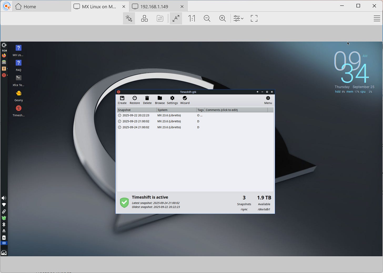Viewport: 383px width, 273px height.
Task: Open the hamburger menu at top right
Action: tap(377, 18)
